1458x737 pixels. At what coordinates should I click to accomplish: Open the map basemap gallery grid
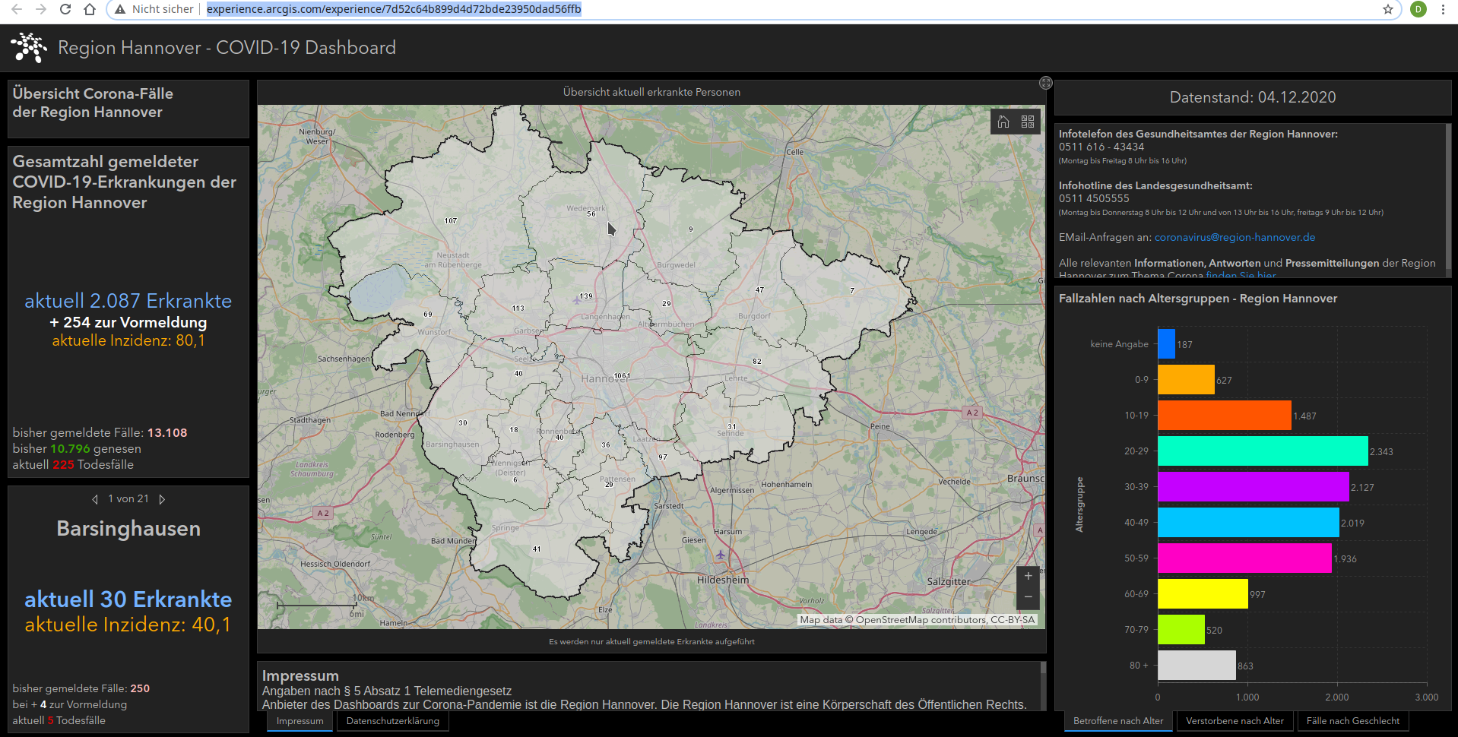click(x=1028, y=122)
